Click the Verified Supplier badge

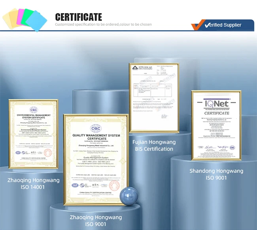pyautogui.click(x=223, y=25)
